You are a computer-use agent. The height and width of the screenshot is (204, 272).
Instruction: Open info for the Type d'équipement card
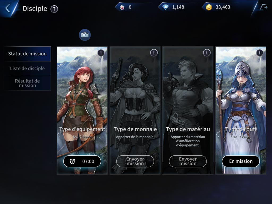coord(101,53)
